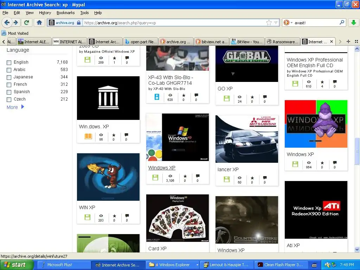Switch to the INTERNET AL... Wix tab

70,41
